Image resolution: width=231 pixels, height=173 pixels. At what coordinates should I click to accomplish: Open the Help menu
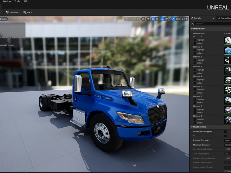point(26,1)
